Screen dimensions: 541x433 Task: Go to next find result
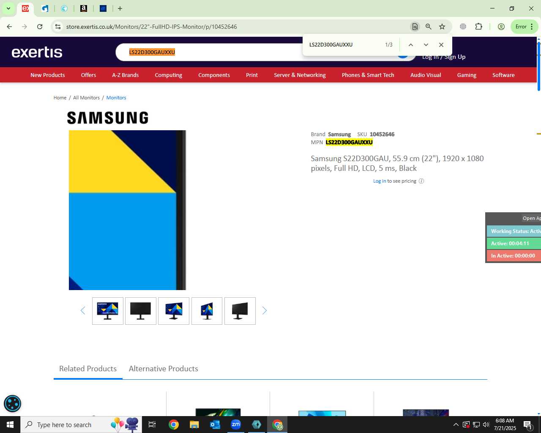pyautogui.click(x=426, y=45)
